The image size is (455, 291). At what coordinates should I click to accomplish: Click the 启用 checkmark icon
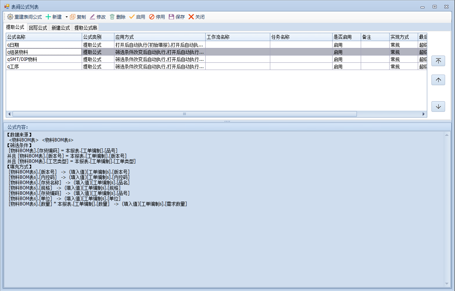pos(132,17)
